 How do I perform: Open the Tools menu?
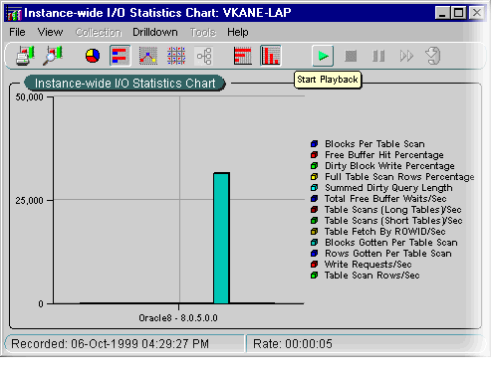pyautogui.click(x=203, y=32)
